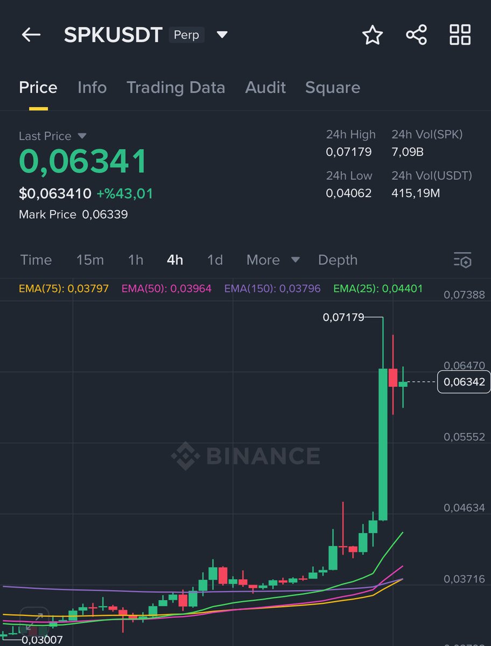Open the share icon

tap(416, 35)
